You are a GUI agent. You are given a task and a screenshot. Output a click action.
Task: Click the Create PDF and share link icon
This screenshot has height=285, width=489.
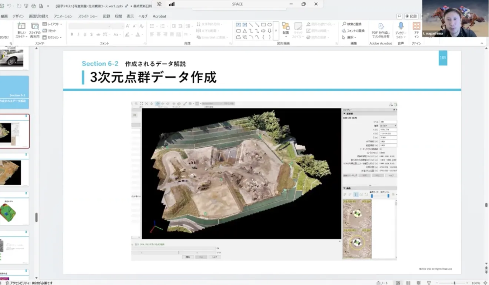coord(380,26)
